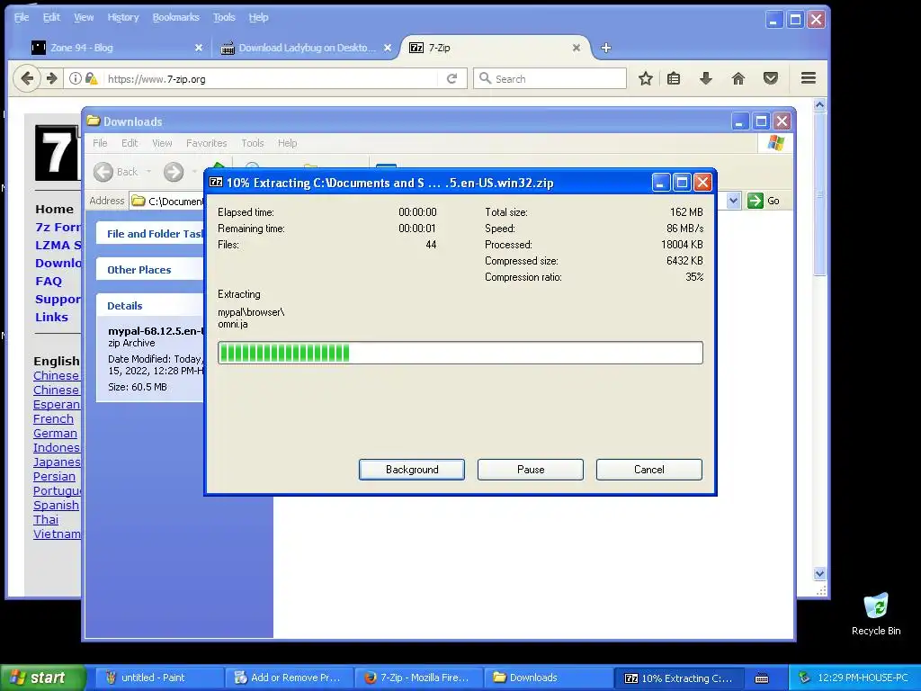Open Firefox Tools menu

(224, 17)
